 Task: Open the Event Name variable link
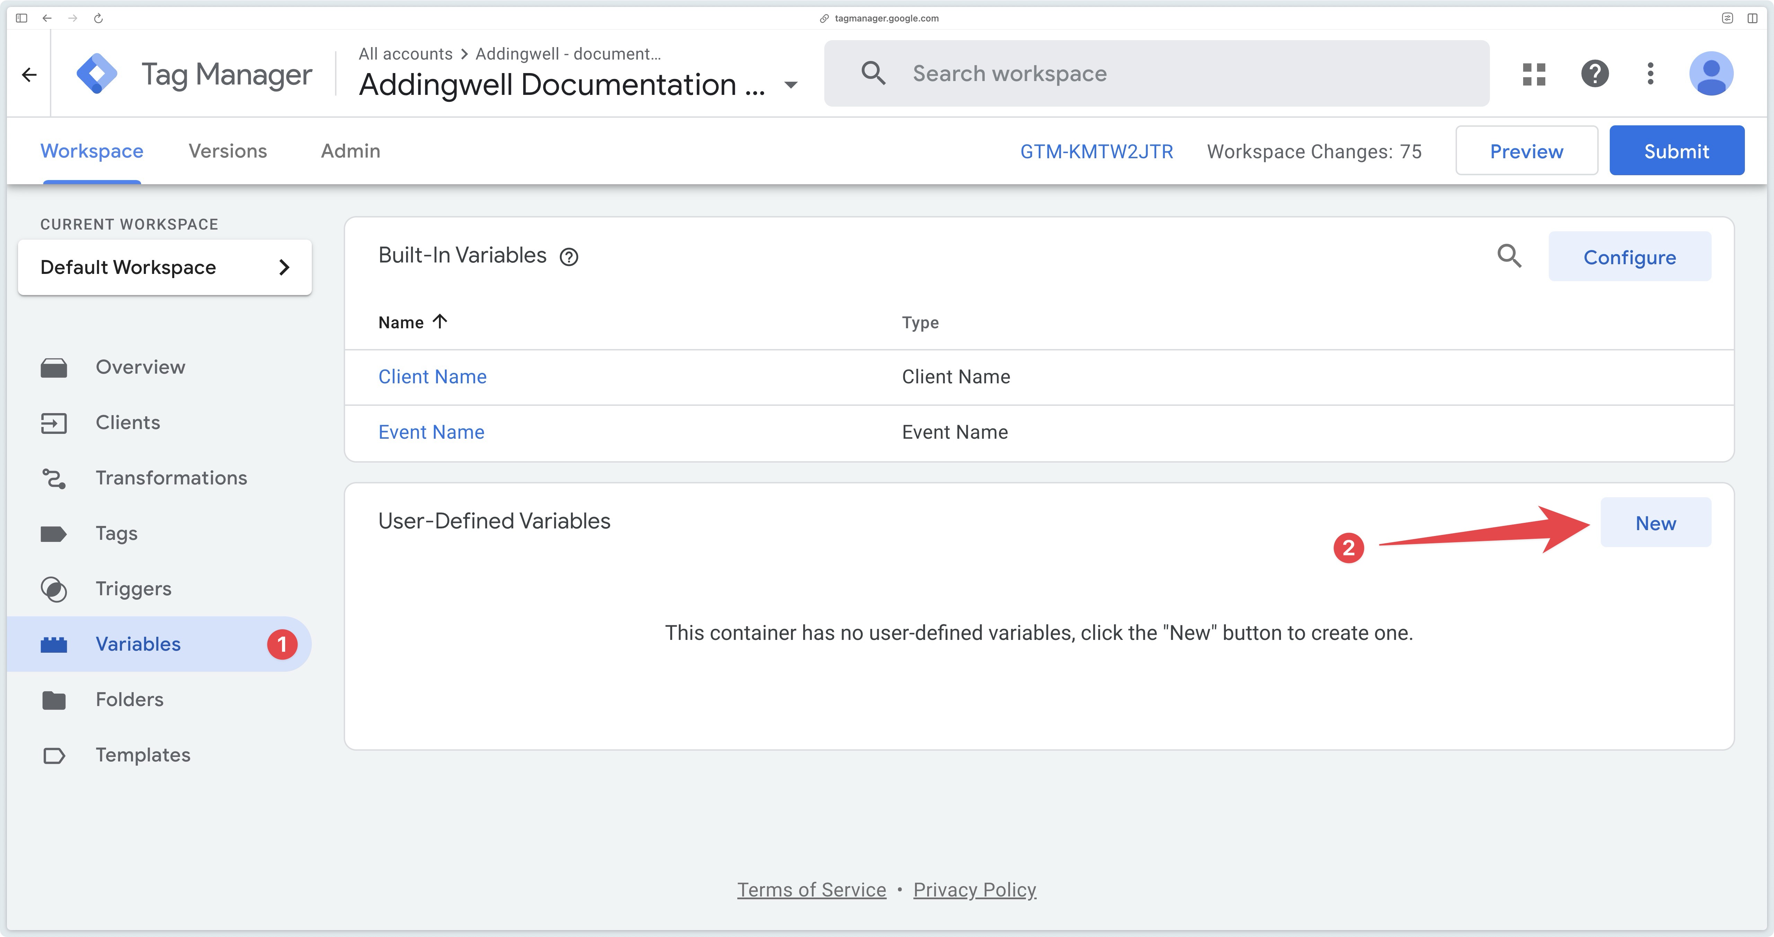(x=431, y=432)
